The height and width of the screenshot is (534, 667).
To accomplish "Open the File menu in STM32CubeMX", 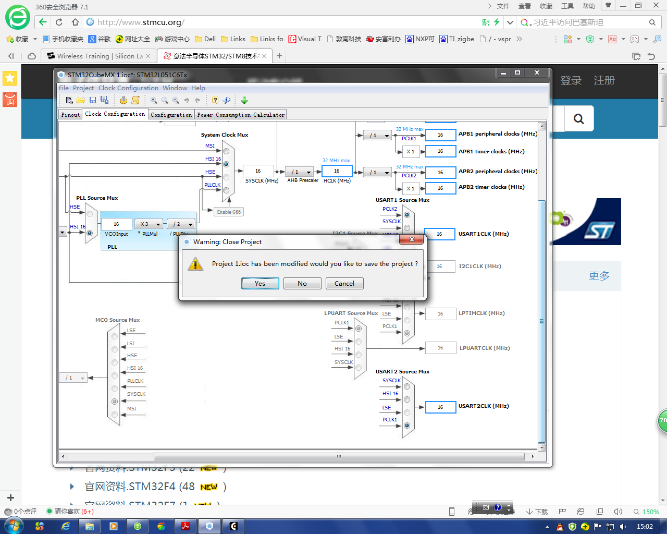I will point(64,88).
